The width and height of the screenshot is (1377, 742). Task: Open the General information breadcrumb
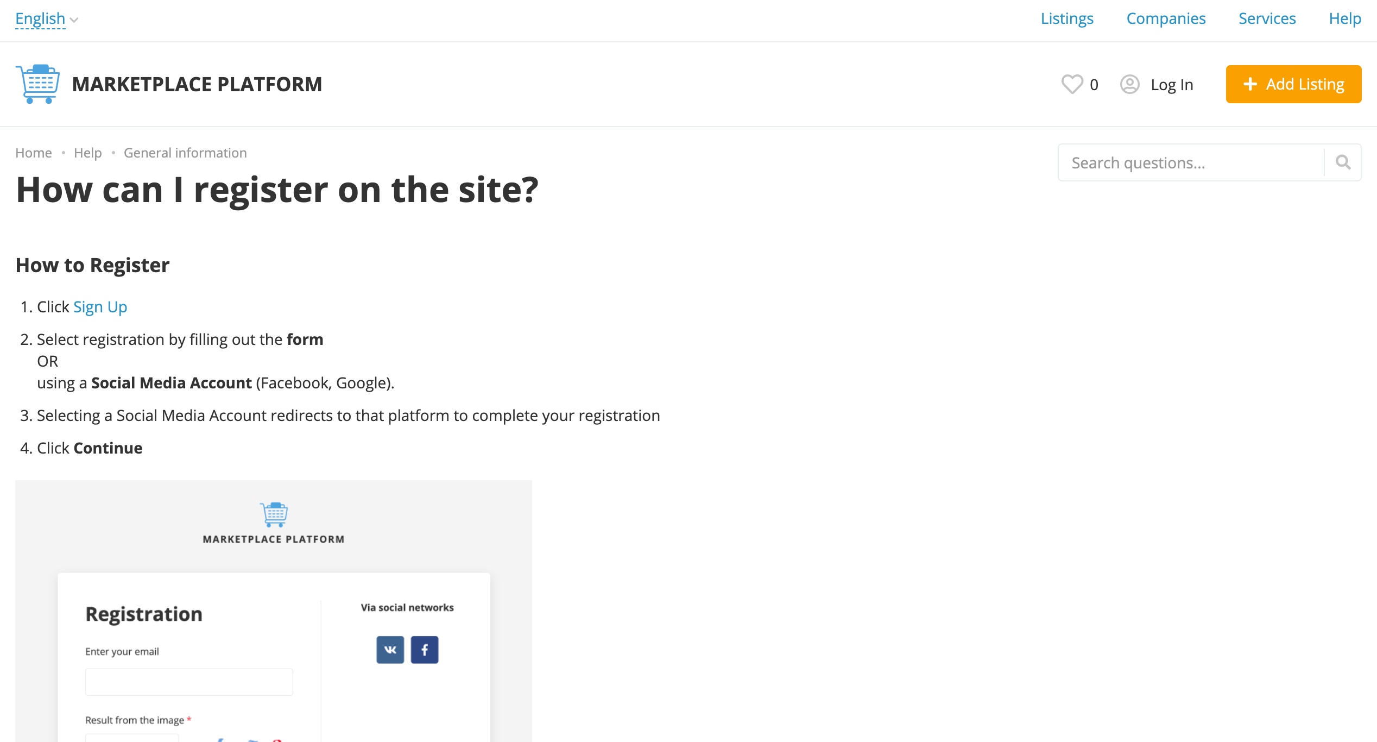pos(185,153)
